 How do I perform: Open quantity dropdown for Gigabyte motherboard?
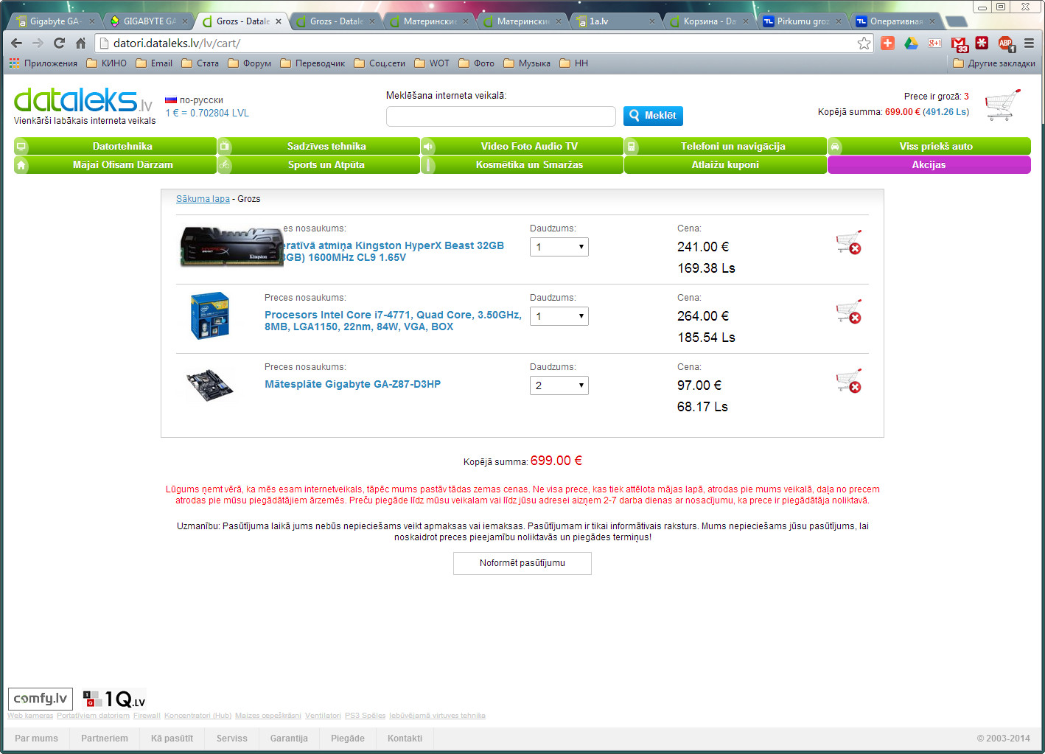(559, 385)
